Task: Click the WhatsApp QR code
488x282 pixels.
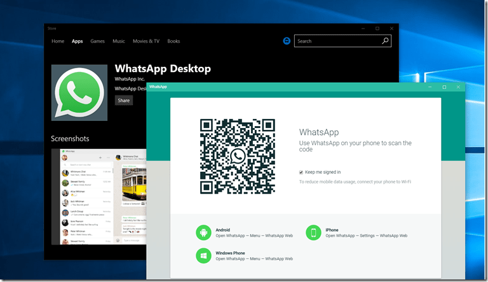Action: pos(238,157)
